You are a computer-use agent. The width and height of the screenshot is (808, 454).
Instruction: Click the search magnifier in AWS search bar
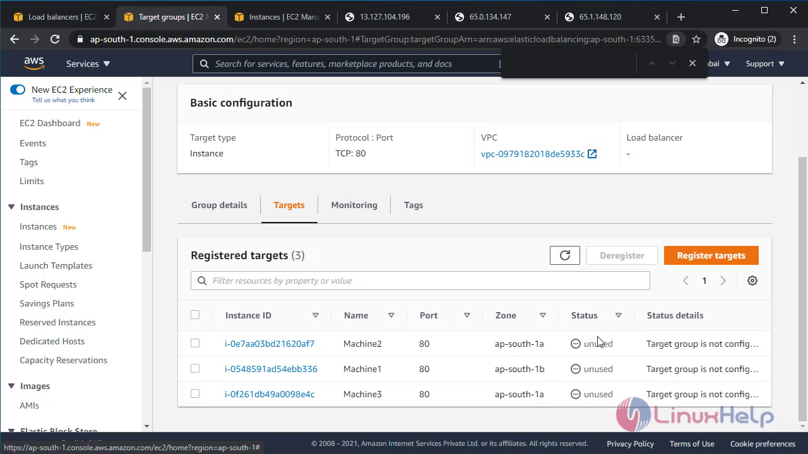point(205,64)
